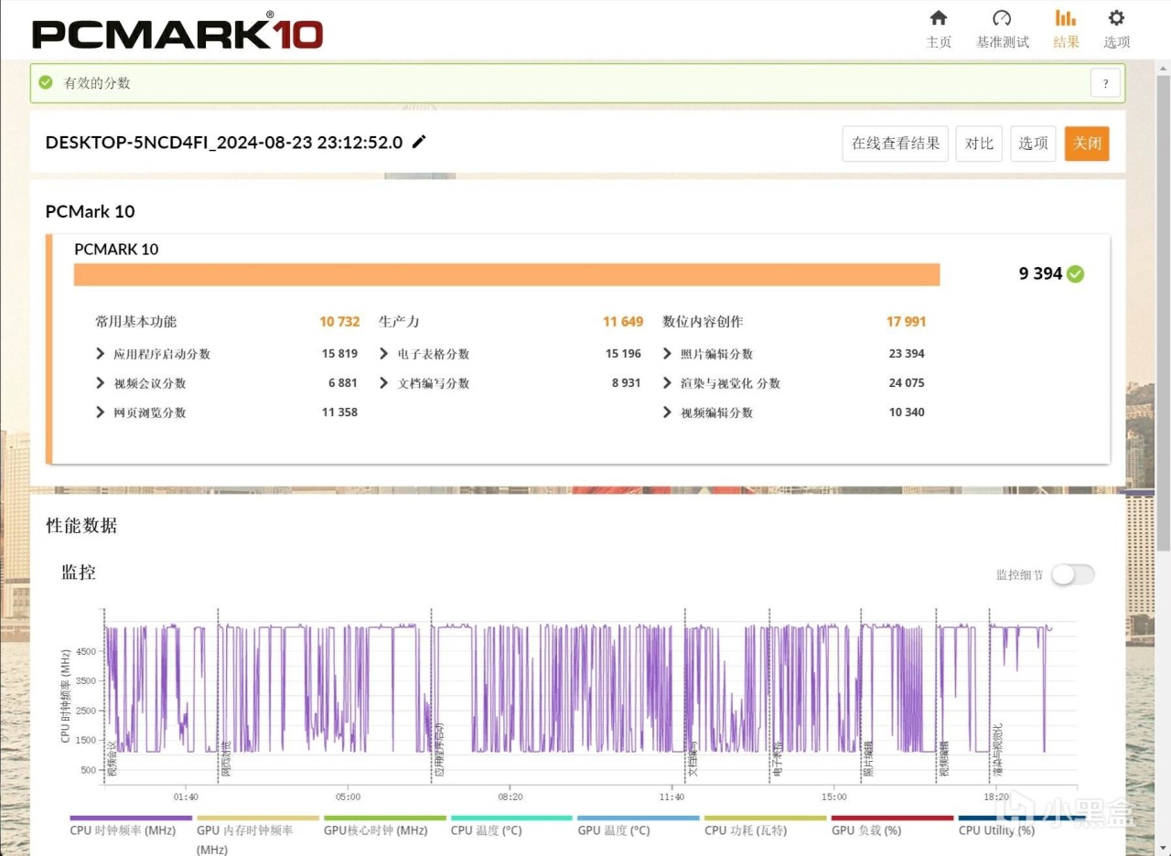Click the PCMARK 10 logo
Viewport: 1171px width, 856px height.
tap(177, 31)
